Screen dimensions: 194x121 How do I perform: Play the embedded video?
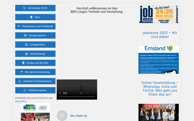click(x=60, y=93)
